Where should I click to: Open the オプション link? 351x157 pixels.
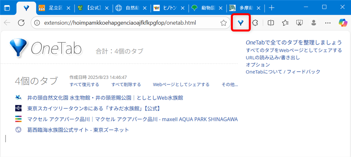258,65
